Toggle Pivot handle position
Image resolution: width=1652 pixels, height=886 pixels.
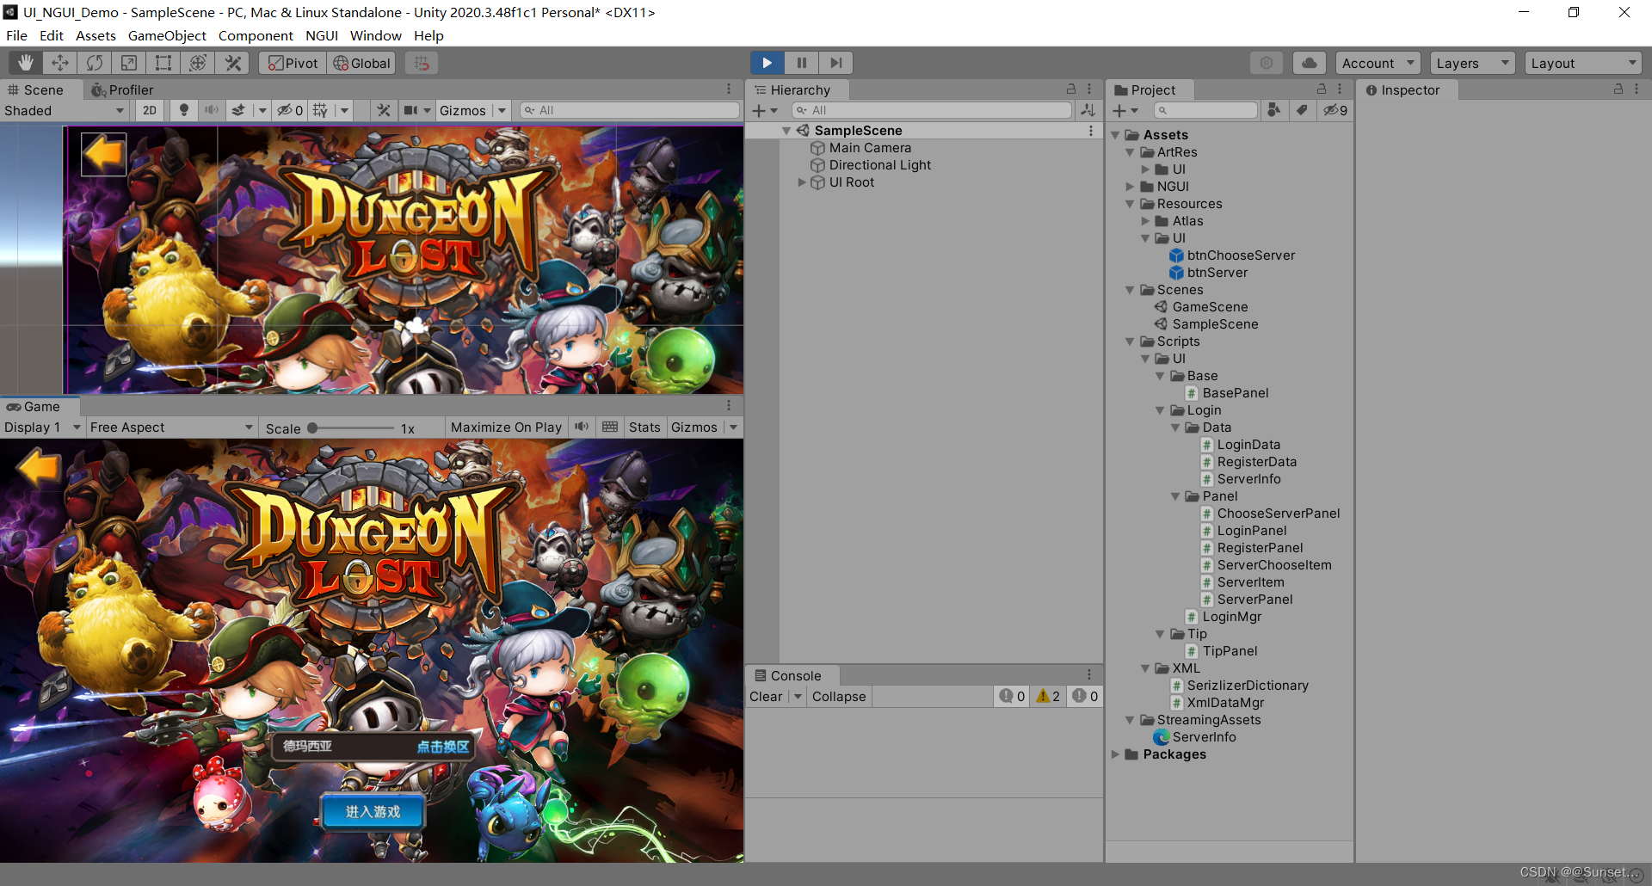point(293,63)
